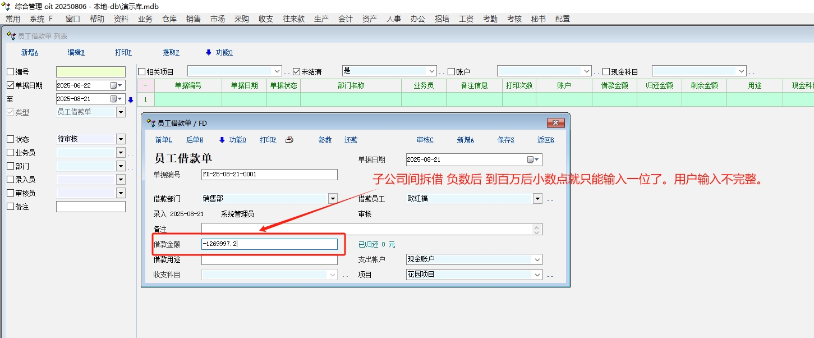Expand the 借款部门 dropdown
The image size is (814, 338).
(333, 199)
